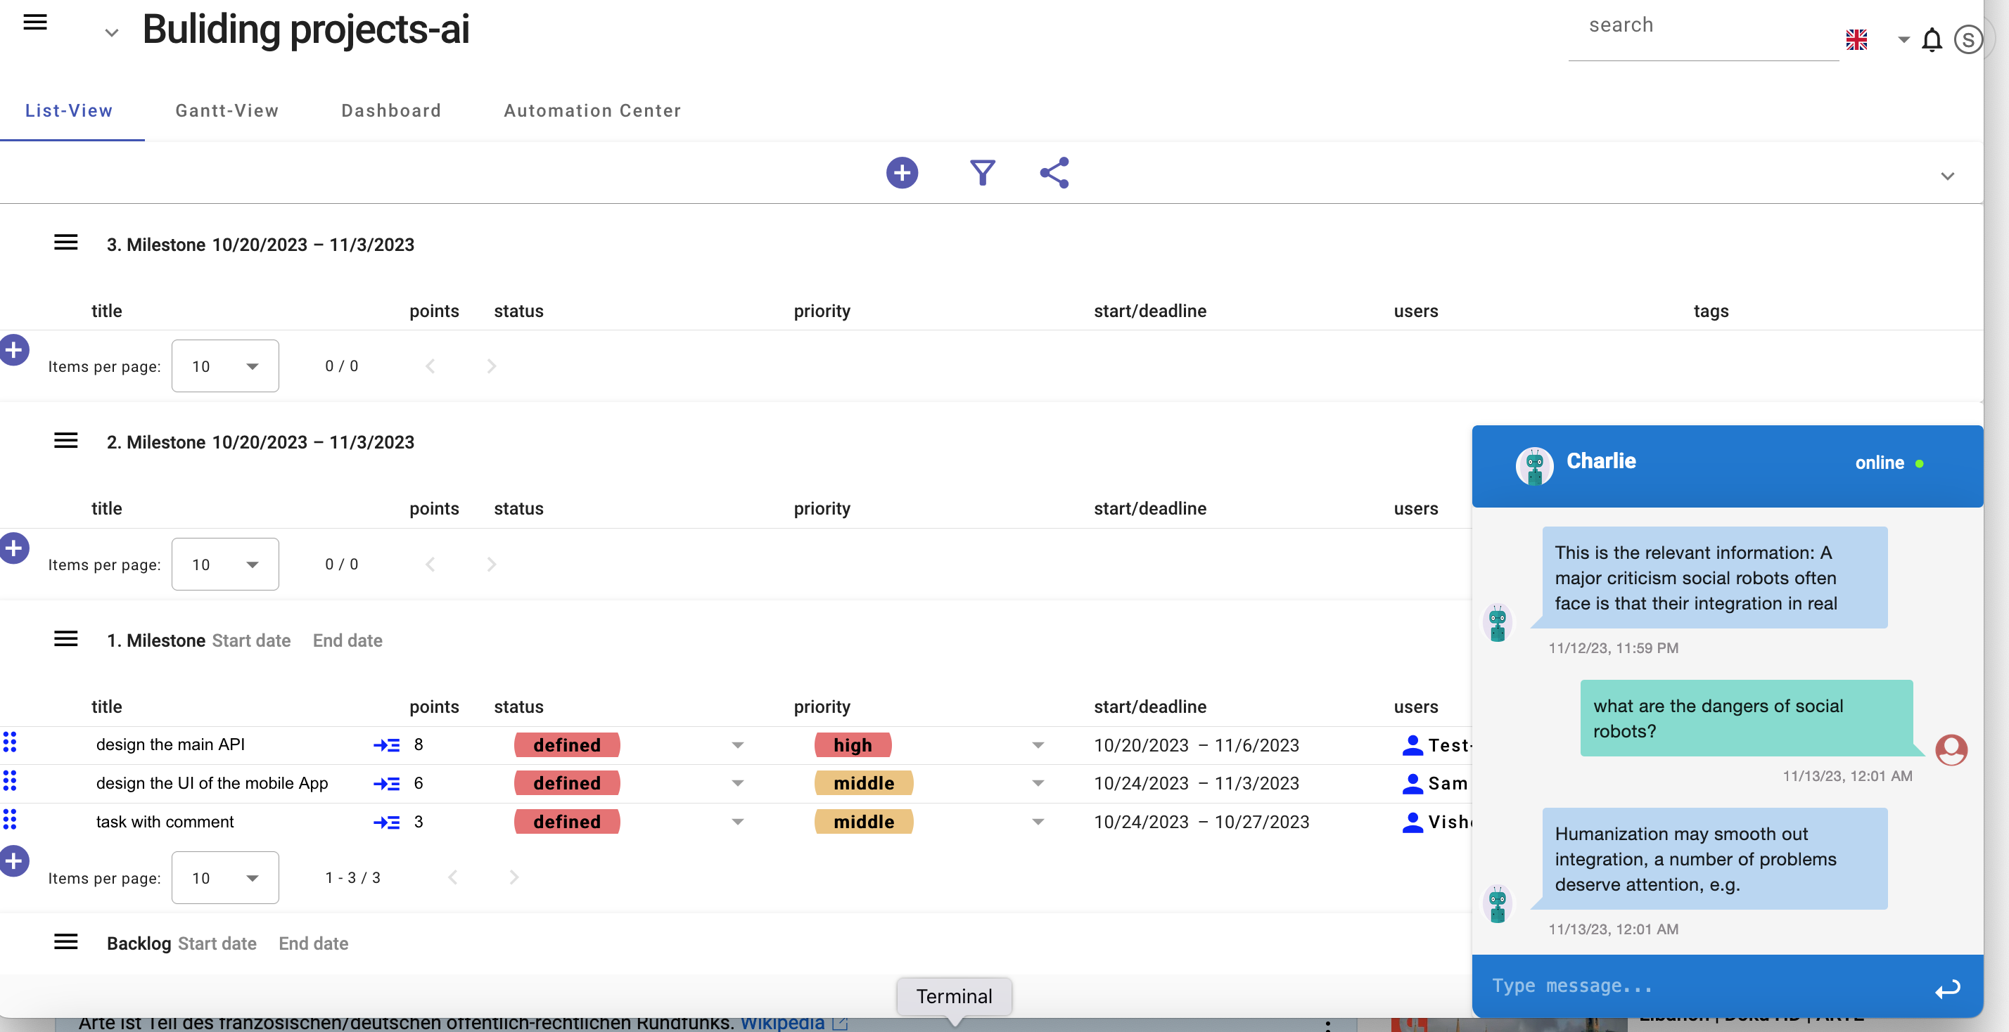
Task: Open items per page dropdown in 1. Milestone
Action: tap(224, 877)
